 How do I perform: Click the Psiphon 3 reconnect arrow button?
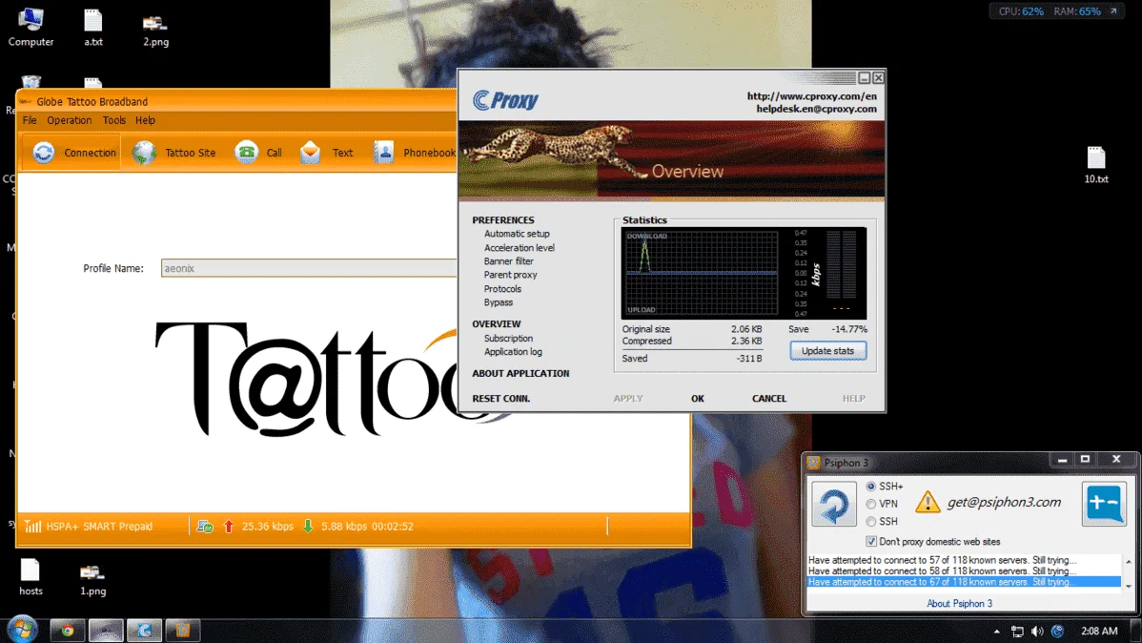click(834, 504)
